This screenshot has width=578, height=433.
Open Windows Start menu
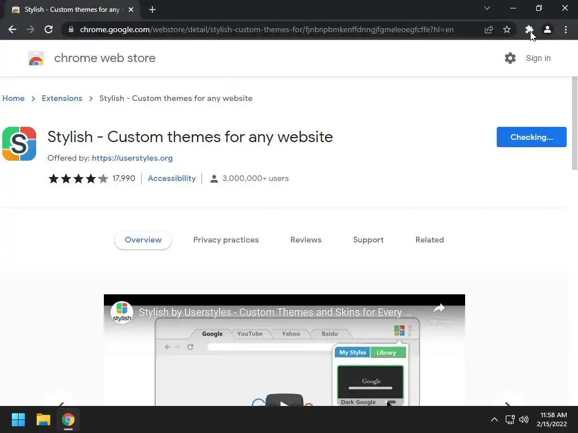(x=18, y=419)
